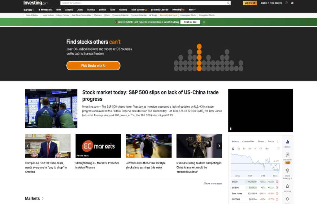Screen dimensions: 317x204
Task: Open the Major Indices sub-nav link
Action: 48,15
